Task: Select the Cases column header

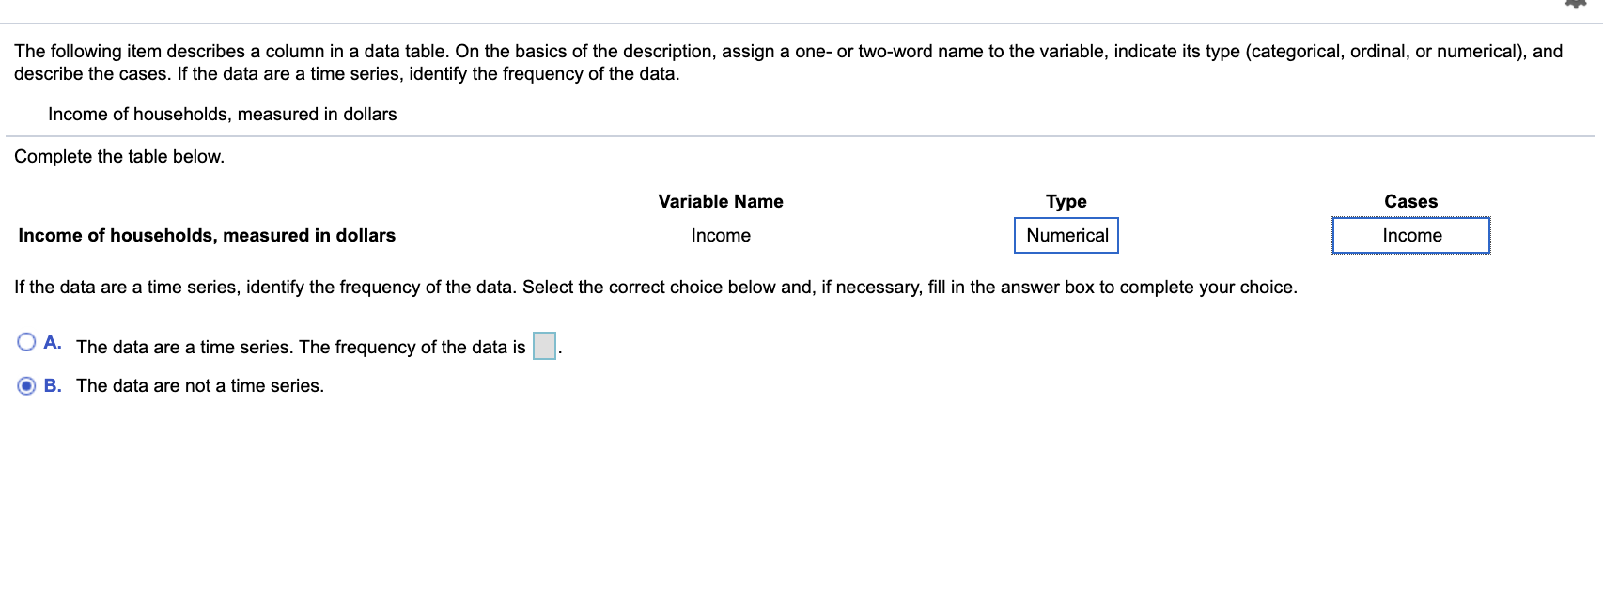Action: pyautogui.click(x=1410, y=201)
